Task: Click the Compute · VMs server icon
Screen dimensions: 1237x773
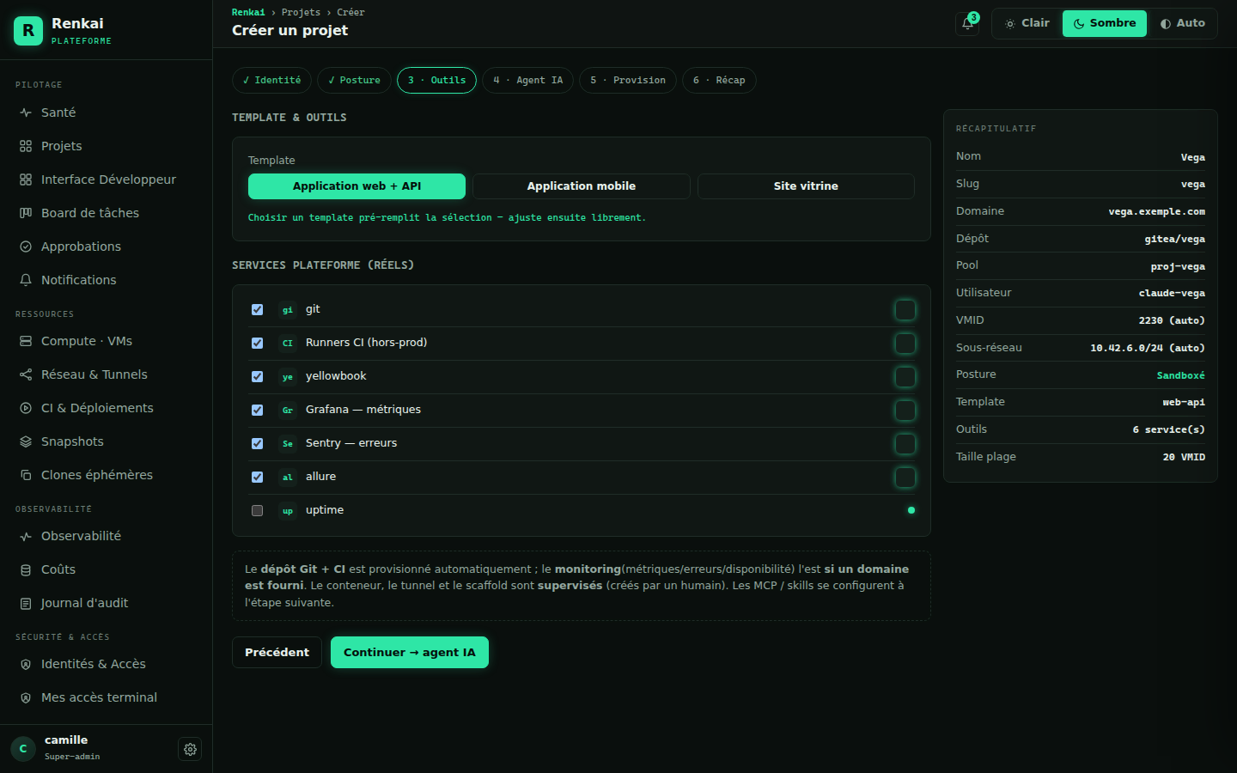Action: (26, 341)
